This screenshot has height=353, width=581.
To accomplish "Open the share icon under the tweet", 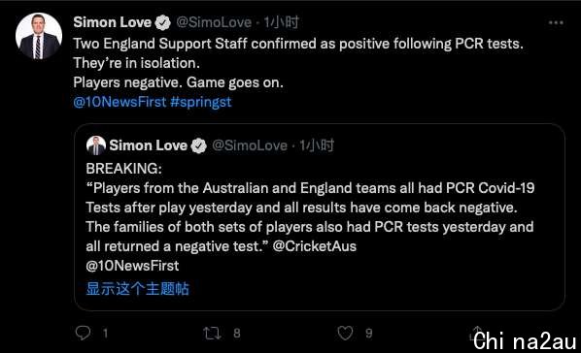I will click(x=477, y=333).
